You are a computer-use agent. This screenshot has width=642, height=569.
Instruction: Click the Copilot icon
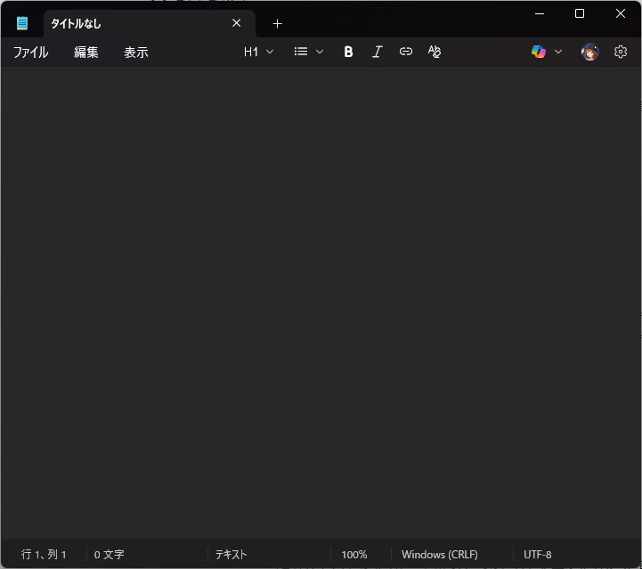tap(539, 52)
